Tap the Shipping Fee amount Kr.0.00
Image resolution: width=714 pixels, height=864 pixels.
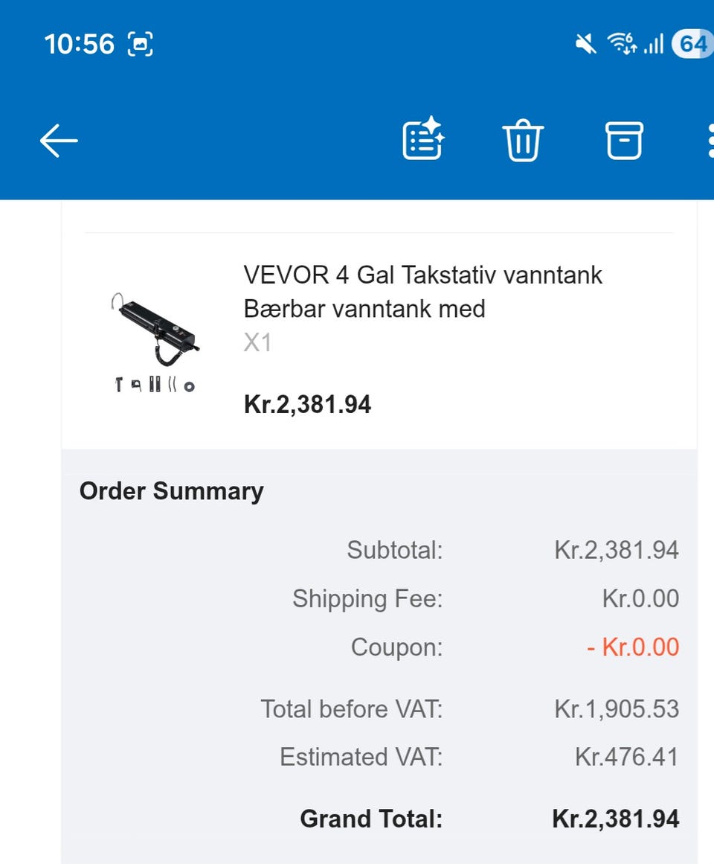click(640, 599)
